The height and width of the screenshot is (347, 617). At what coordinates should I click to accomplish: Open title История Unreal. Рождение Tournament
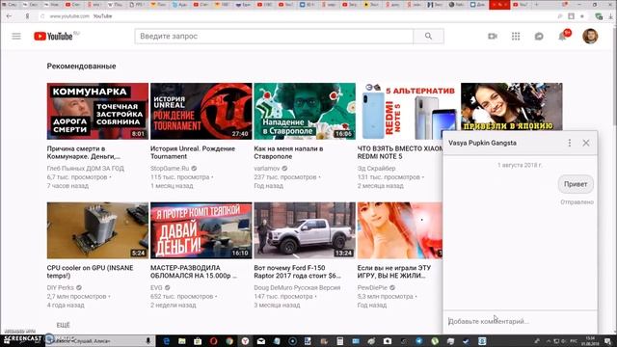point(193,152)
